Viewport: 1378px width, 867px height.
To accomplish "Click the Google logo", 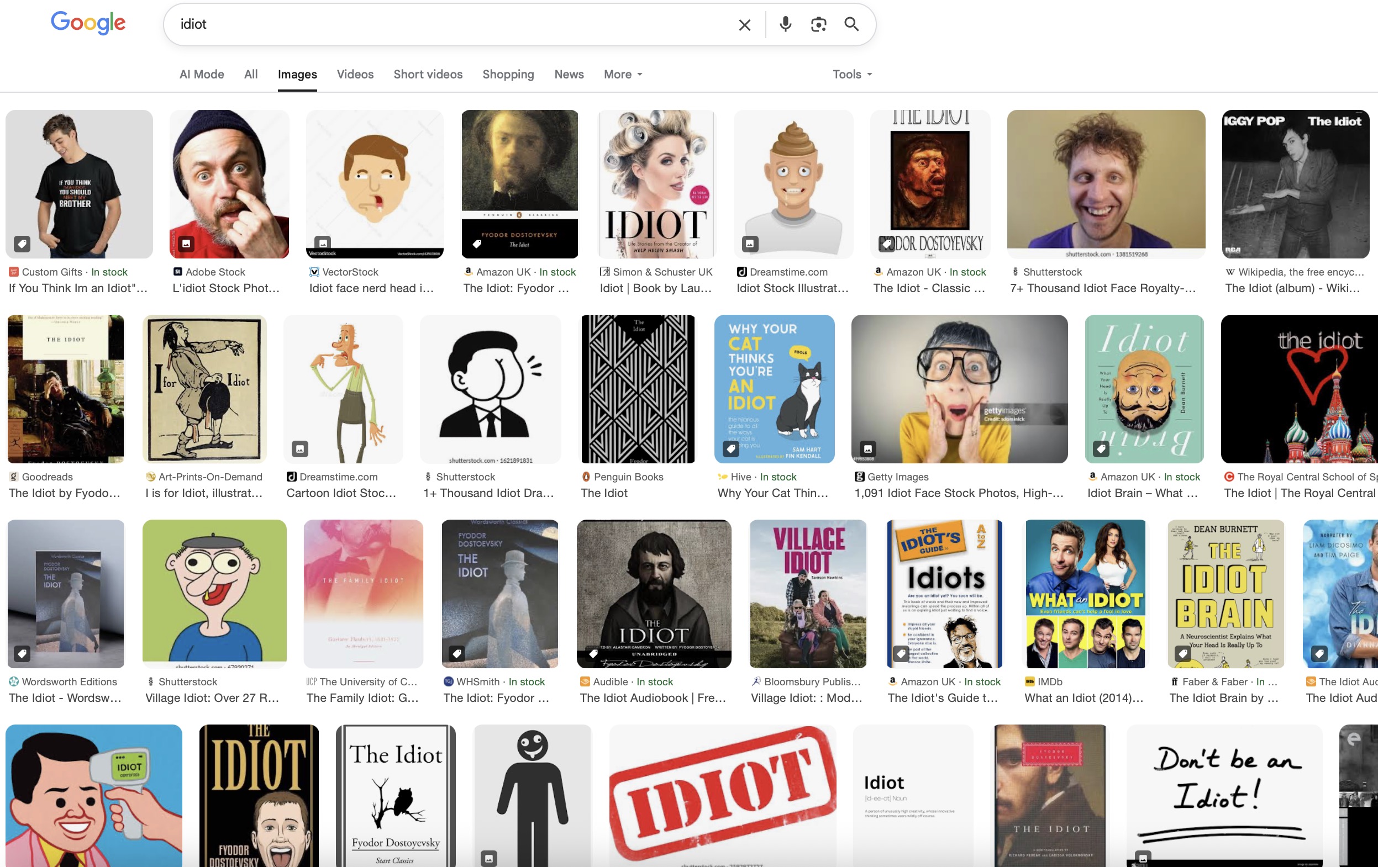I will (x=88, y=23).
